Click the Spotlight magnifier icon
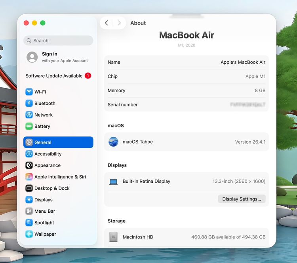297x263 pixels. pyautogui.click(x=29, y=223)
